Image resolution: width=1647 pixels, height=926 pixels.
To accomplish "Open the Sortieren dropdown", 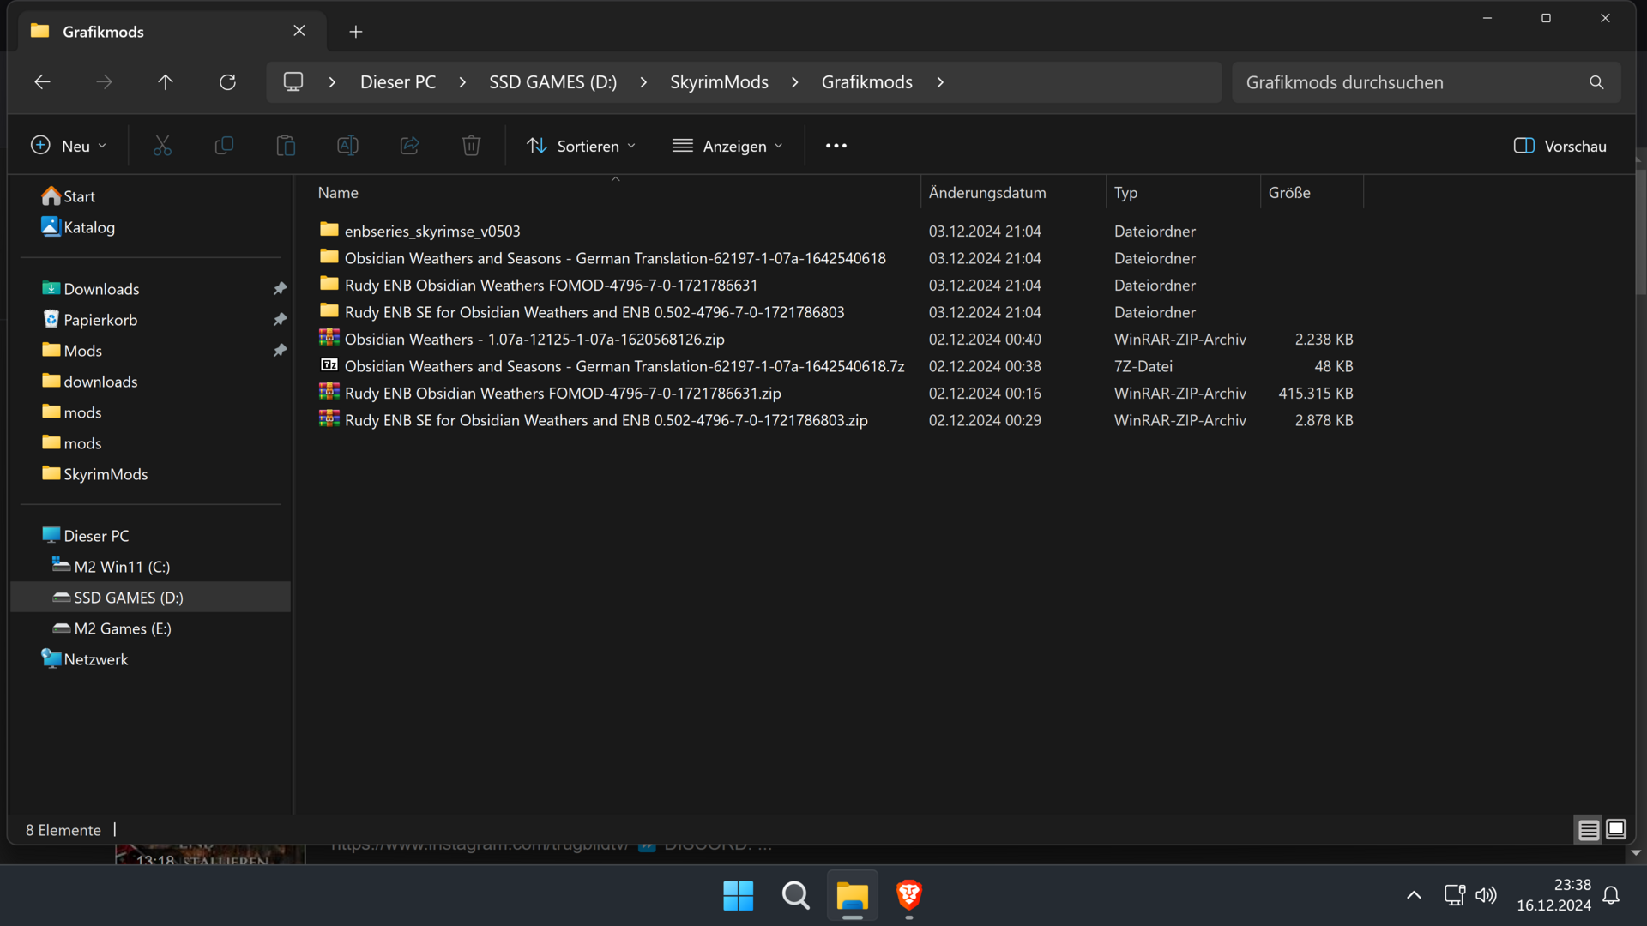I will point(582,146).
